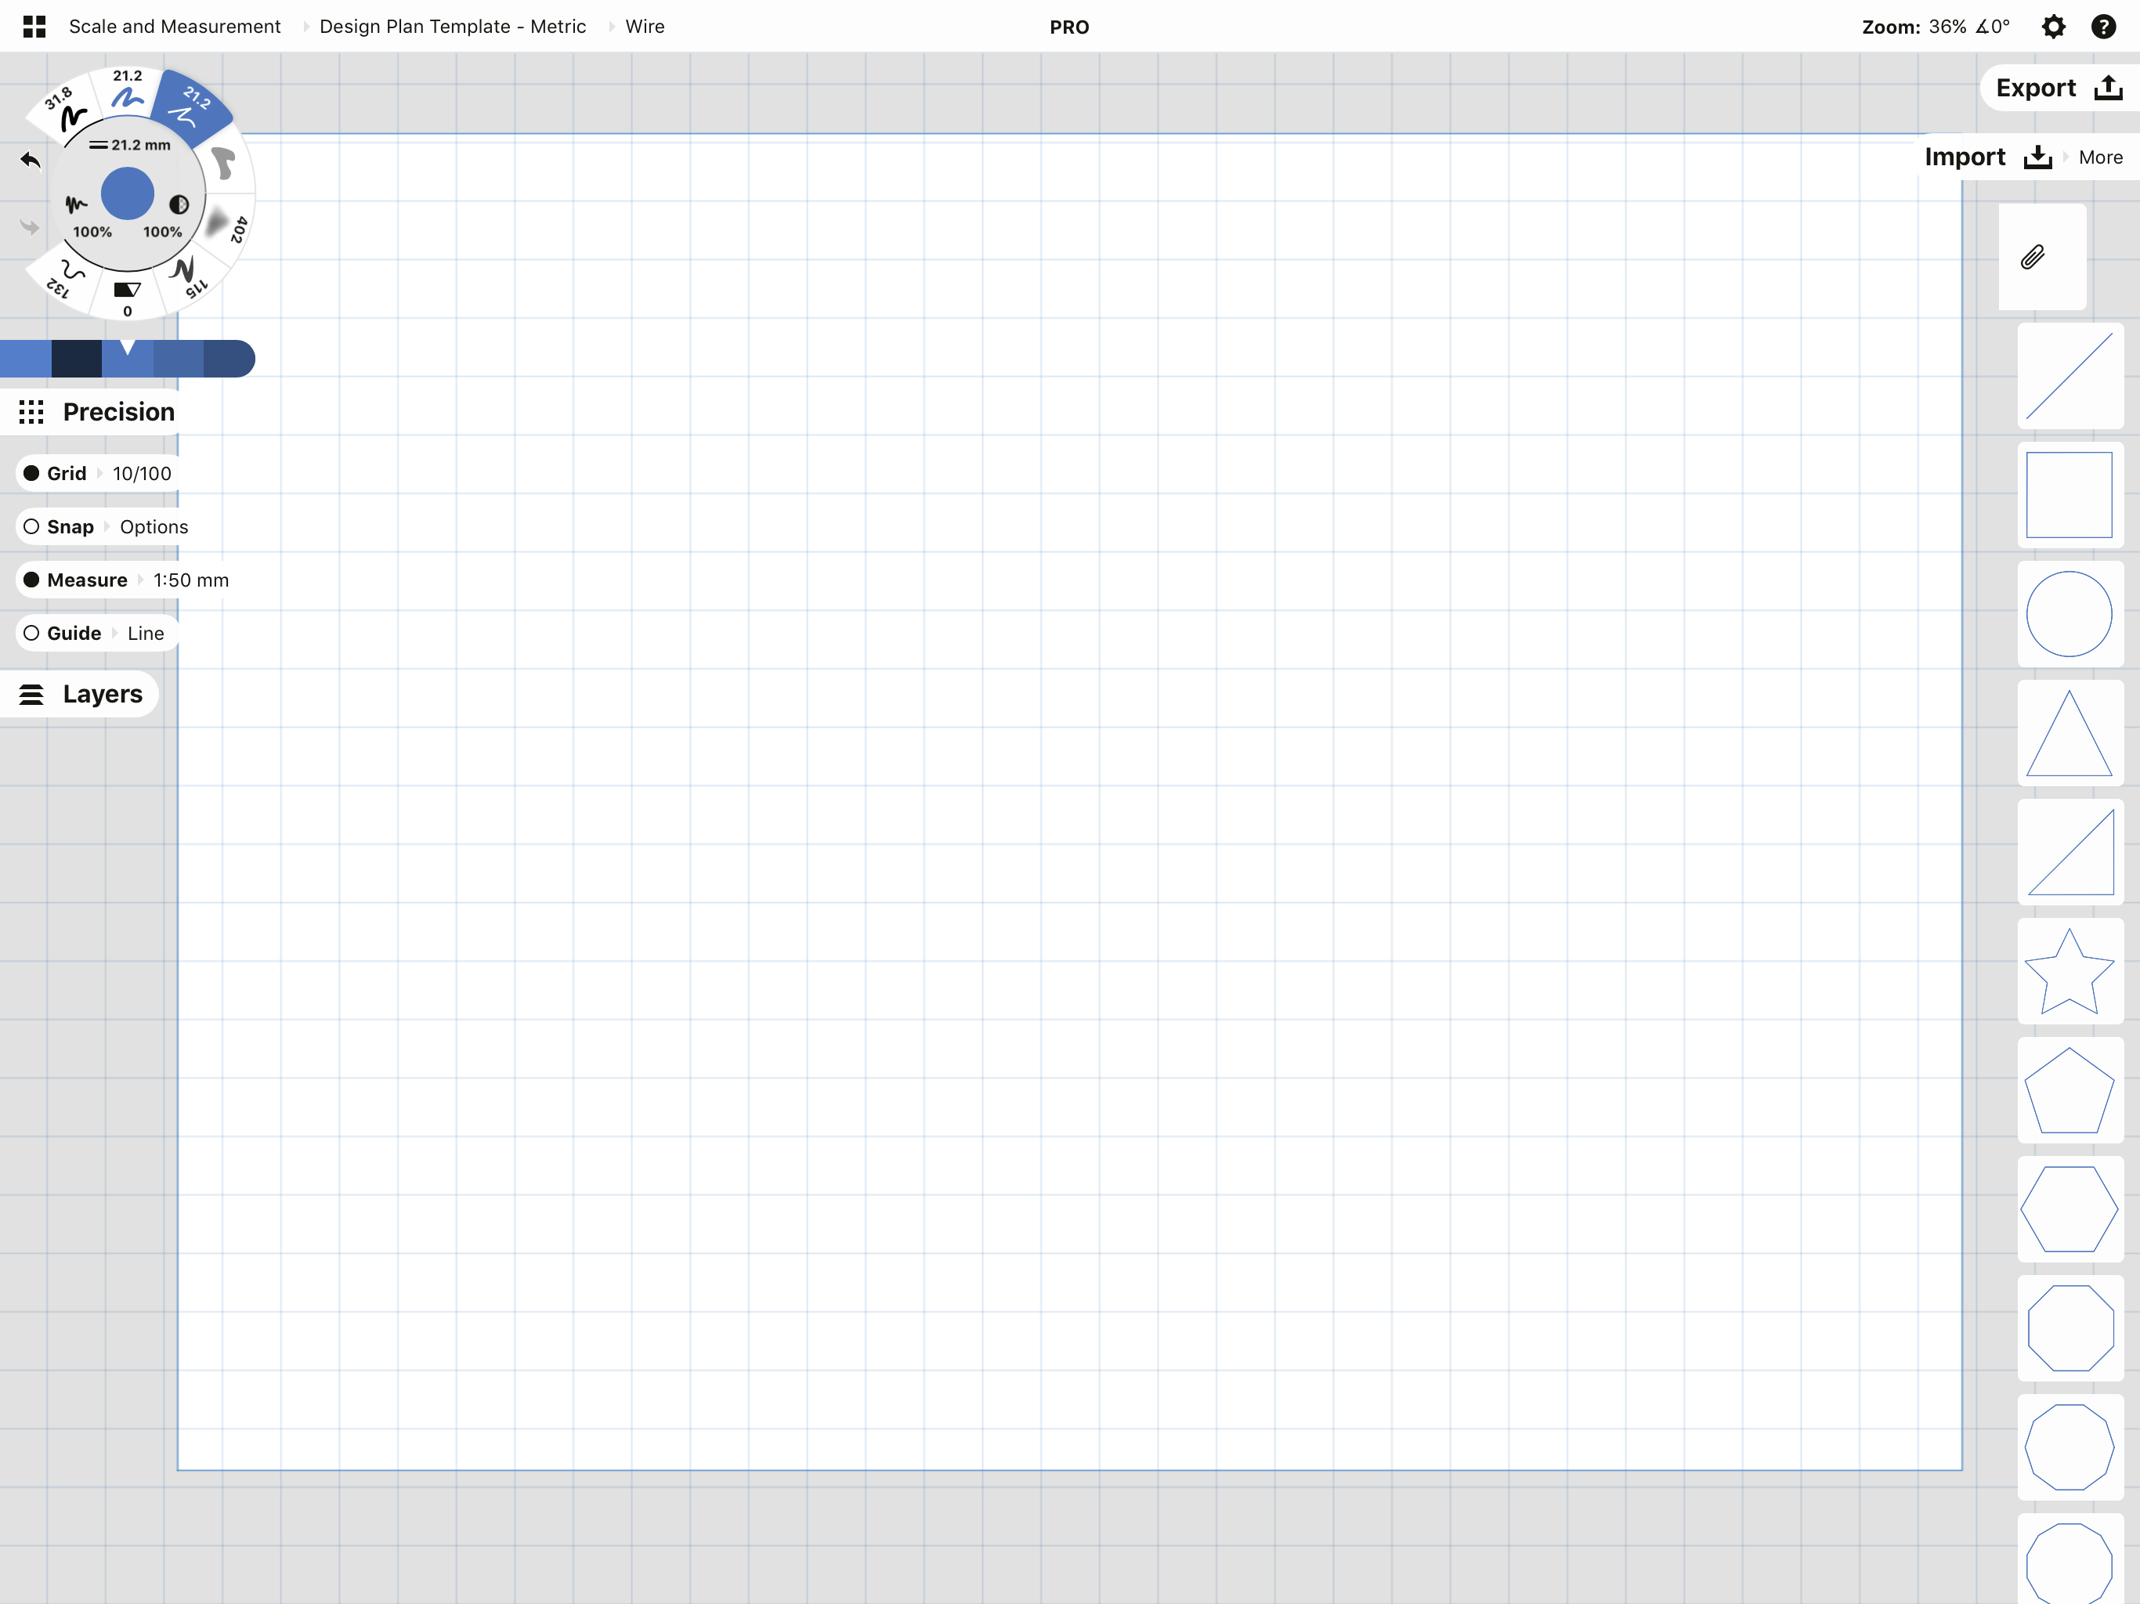Open Measure 1:50 mm settings
2140x1604 pixels.
point(190,580)
